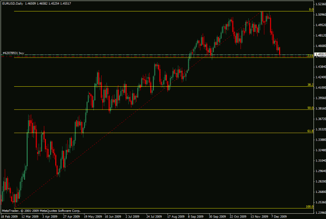Click the current price tag on the price scale
Viewport: 326px width, 219px height.
pos(320,54)
